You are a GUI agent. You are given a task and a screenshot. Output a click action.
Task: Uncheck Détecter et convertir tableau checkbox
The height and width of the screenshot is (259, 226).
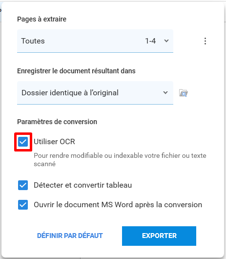[x=23, y=185]
